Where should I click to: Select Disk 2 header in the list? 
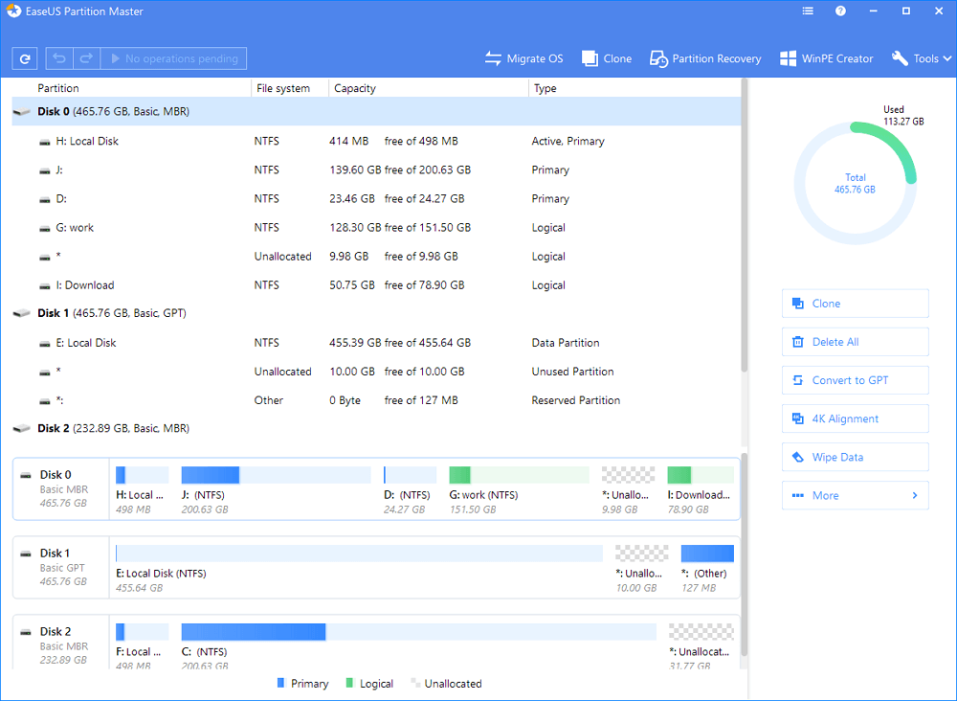(x=376, y=429)
